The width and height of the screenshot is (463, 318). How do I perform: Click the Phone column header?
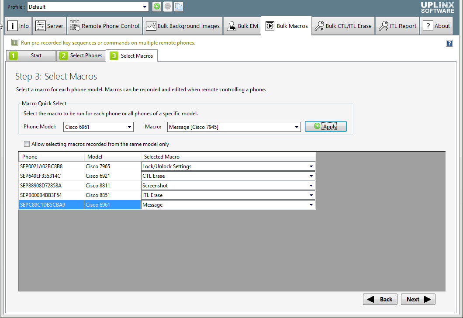(x=52, y=157)
